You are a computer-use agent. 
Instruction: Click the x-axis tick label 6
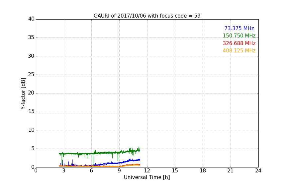click(x=92, y=171)
